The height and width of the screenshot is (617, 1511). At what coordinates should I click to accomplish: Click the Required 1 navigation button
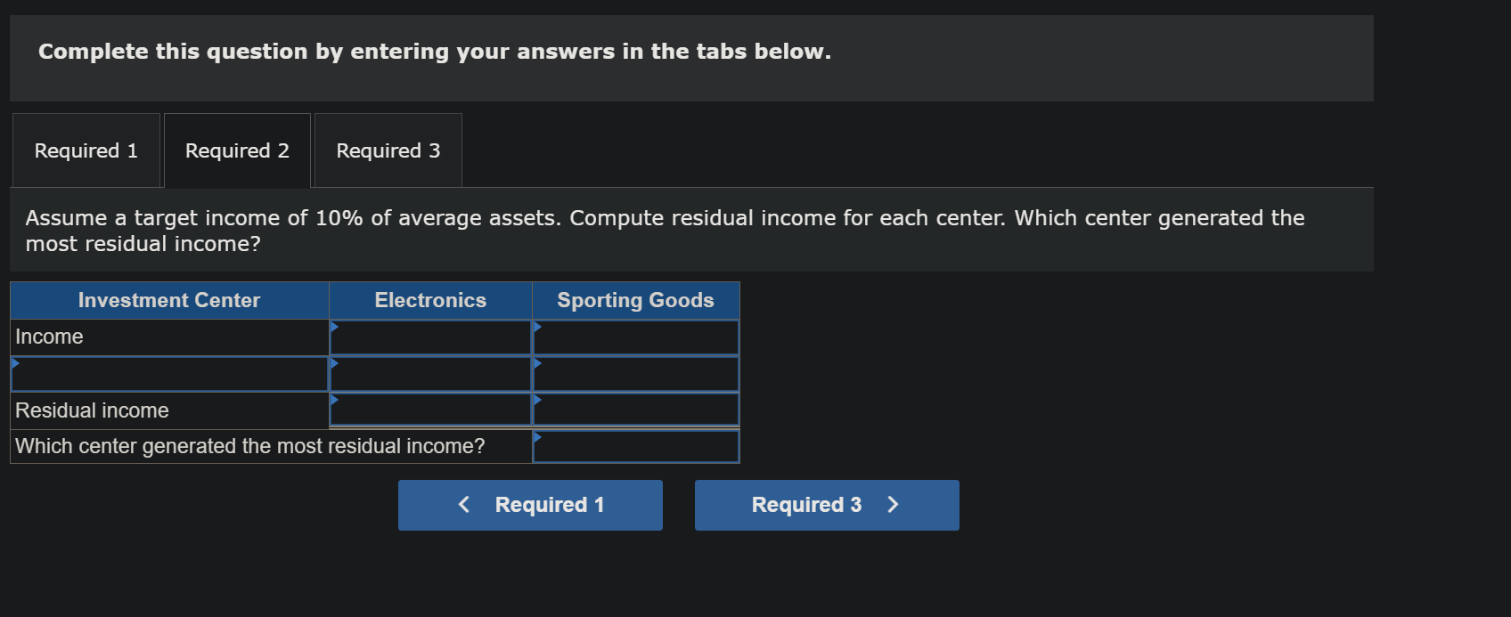pyautogui.click(x=529, y=505)
